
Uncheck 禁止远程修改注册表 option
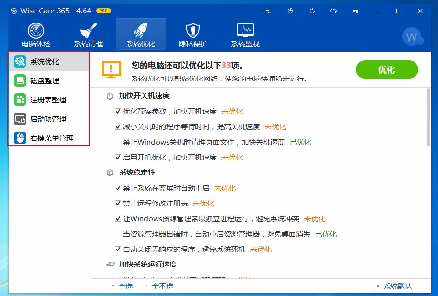coord(118,203)
